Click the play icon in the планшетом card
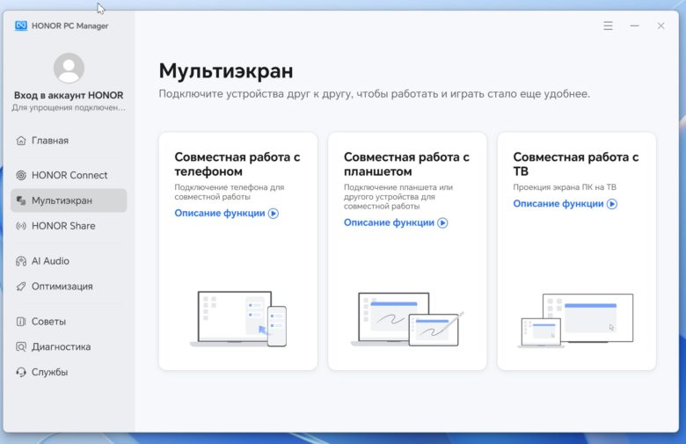The width and height of the screenshot is (686, 444). [x=442, y=222]
